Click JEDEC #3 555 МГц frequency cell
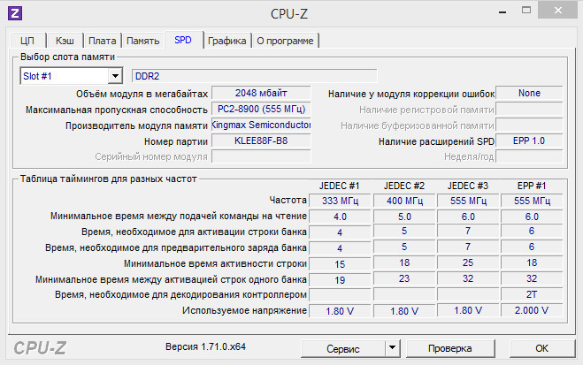The height and width of the screenshot is (365, 583). 468,201
